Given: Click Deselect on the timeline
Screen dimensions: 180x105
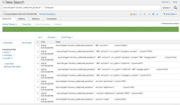Looking at the screenshot, I should click(58, 24).
